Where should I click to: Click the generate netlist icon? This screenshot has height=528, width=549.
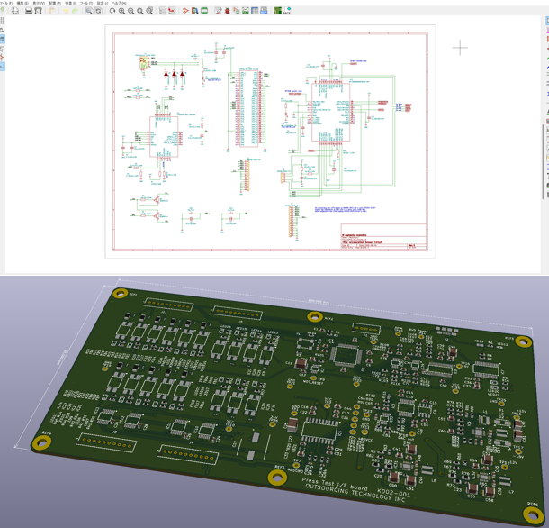246,11
